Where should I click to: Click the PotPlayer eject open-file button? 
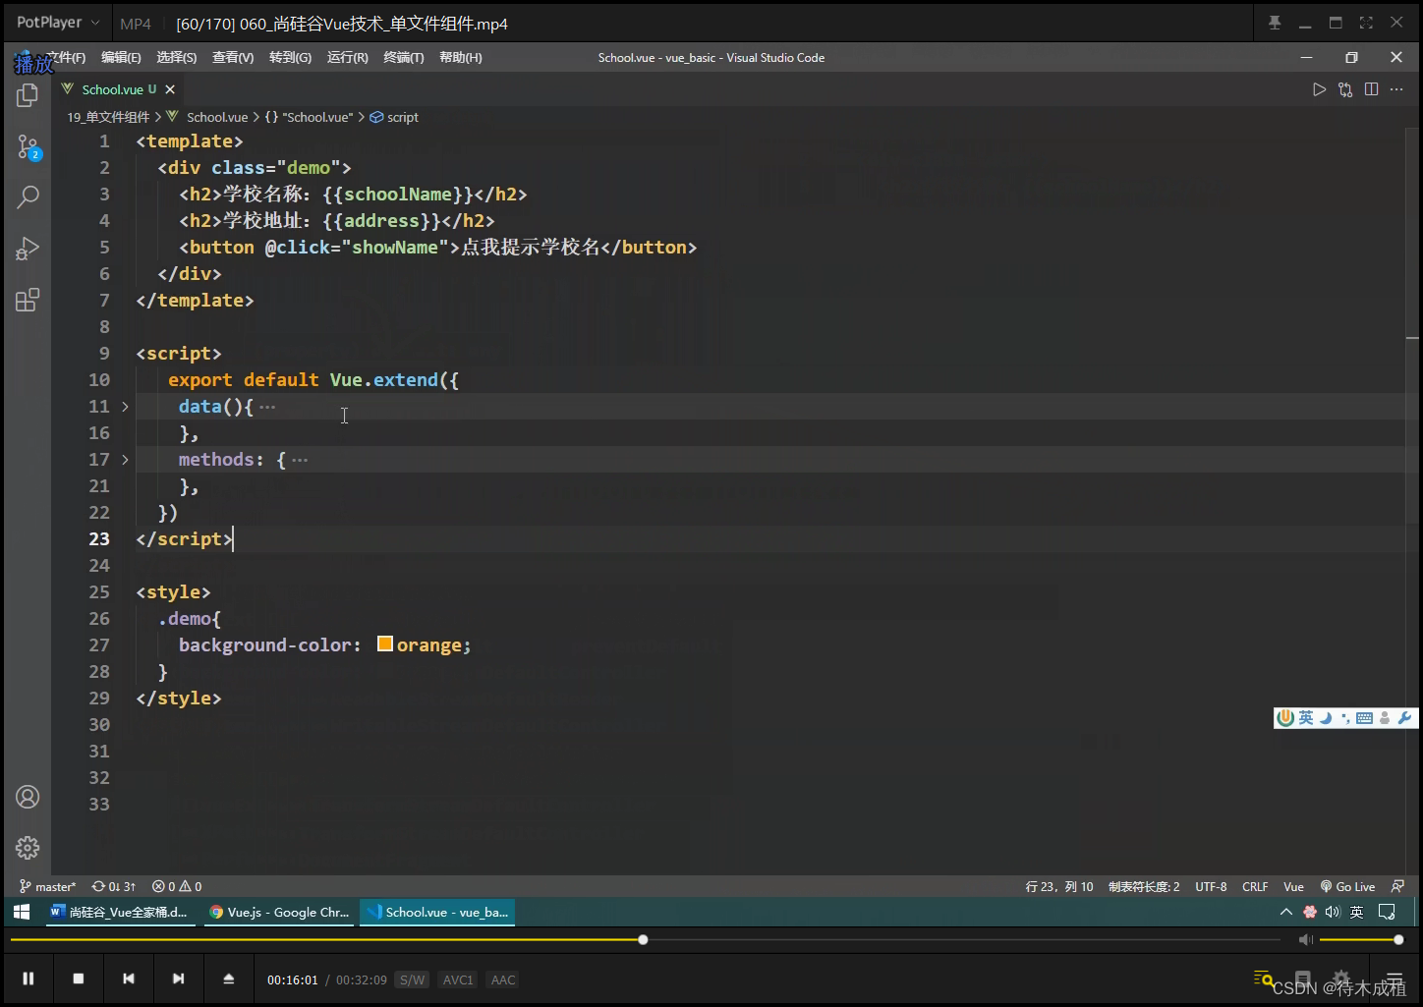228,979
